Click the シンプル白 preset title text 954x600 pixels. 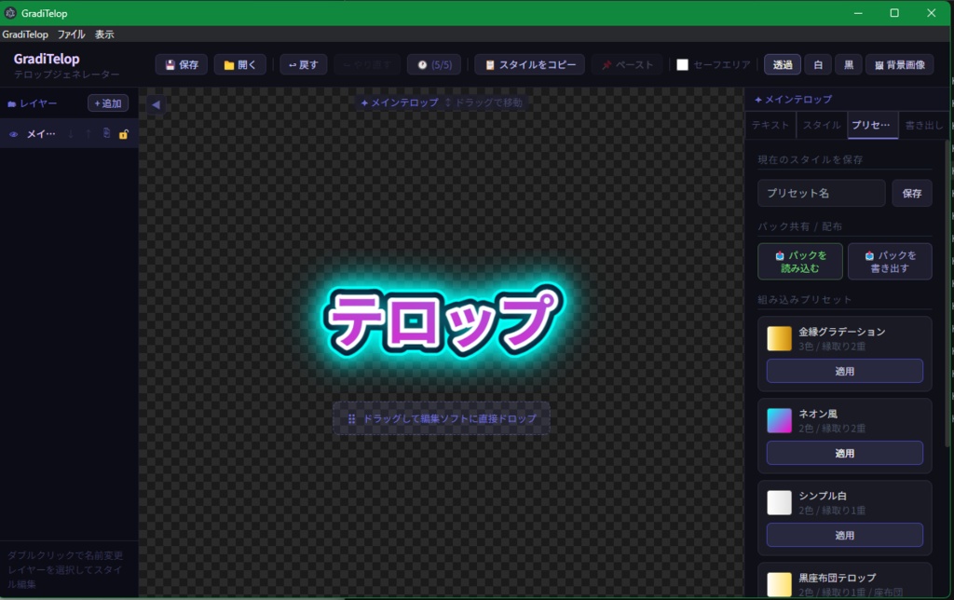pos(823,496)
